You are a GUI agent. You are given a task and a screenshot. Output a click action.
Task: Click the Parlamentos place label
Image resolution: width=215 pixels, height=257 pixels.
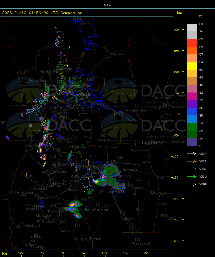click(51, 186)
